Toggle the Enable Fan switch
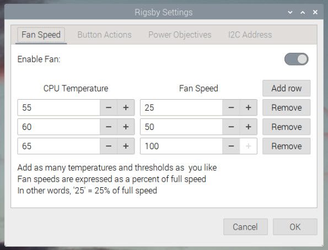 296,59
